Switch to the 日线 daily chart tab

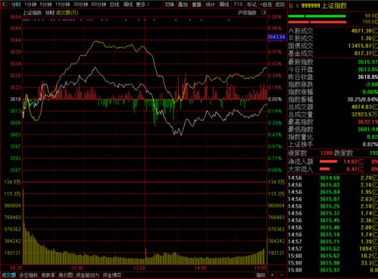[x=114, y=5]
